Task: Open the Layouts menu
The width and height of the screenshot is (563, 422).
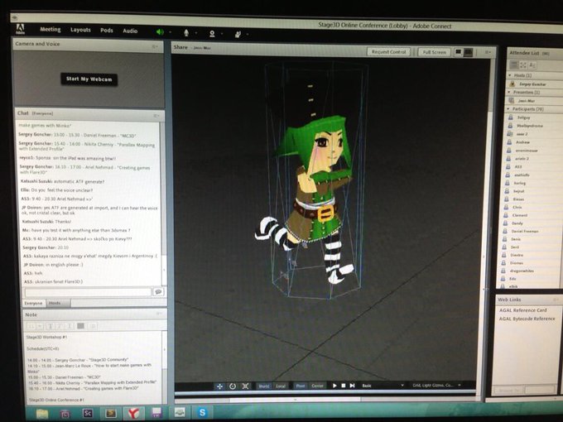Action: pos(80,30)
